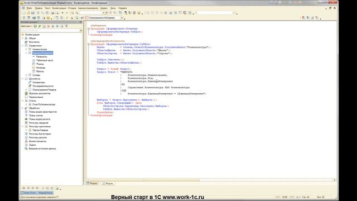Collapse the ЕдиницыИзмерения node
The width and height of the screenshot is (357, 201).
click(26, 53)
